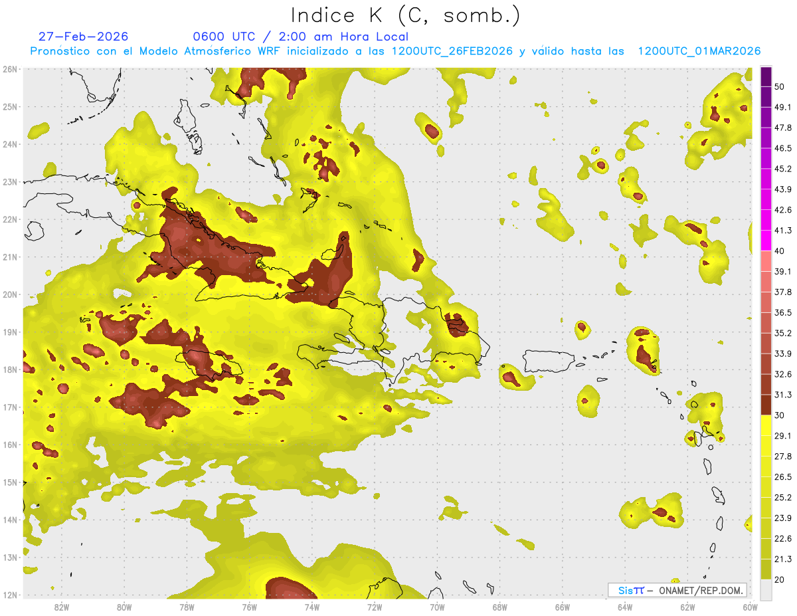Click the 16N latitude label
797x616 pixels.
(x=10, y=445)
